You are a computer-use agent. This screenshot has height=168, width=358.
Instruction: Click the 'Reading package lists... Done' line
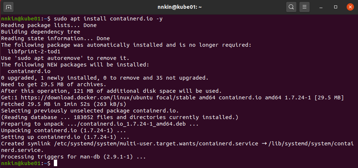49,25
